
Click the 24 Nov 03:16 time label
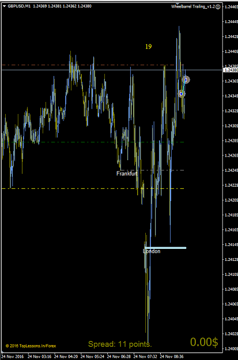click(x=39, y=357)
